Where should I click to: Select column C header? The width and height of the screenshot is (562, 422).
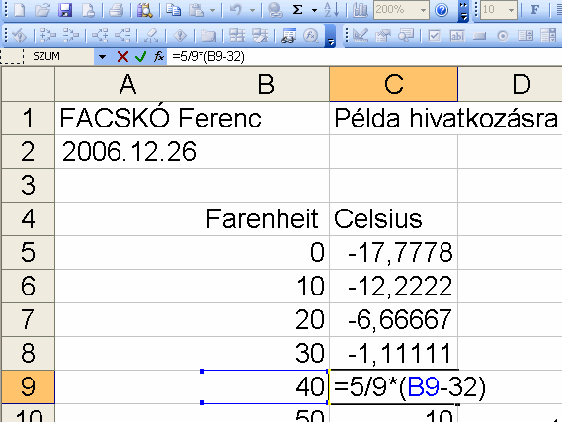(x=393, y=84)
